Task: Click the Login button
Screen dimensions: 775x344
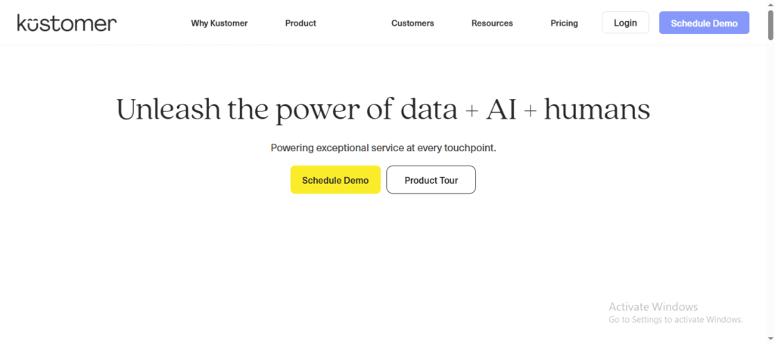Action: [x=625, y=23]
